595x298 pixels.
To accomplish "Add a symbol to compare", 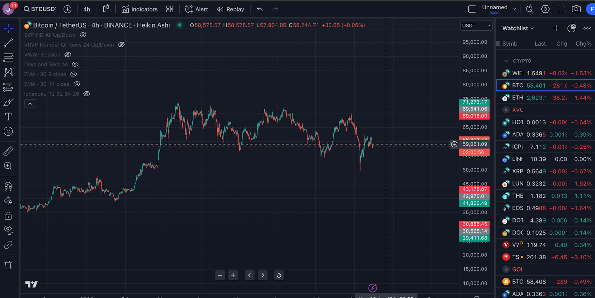I will pyautogui.click(x=67, y=9).
